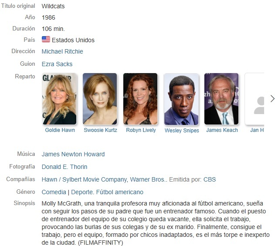Browse the Deporte genre link

tap(82, 192)
